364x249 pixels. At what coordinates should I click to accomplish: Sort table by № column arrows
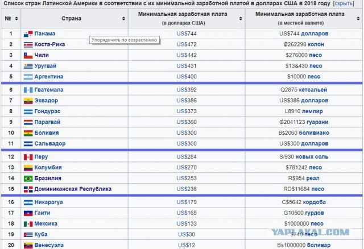click(16, 19)
